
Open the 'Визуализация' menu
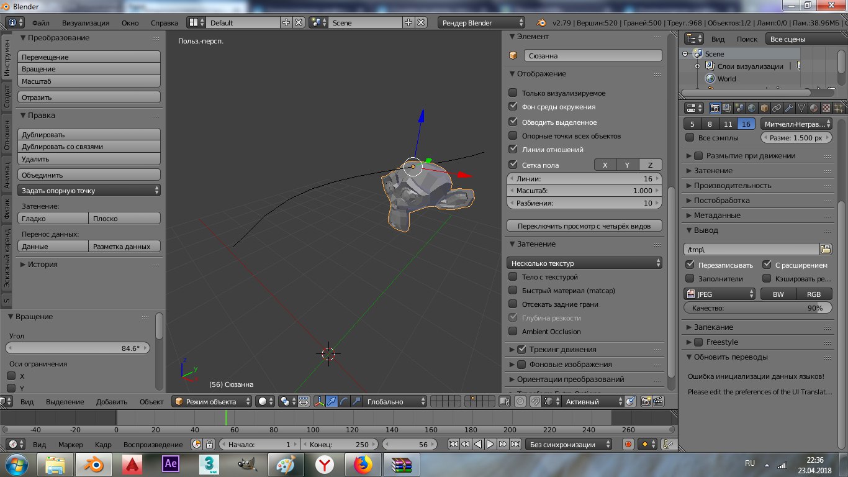coord(86,23)
